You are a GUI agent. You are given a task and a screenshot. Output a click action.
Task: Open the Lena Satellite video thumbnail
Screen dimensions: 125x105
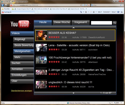[41, 48]
